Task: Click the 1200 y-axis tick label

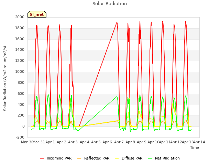Action: pos(20,61)
